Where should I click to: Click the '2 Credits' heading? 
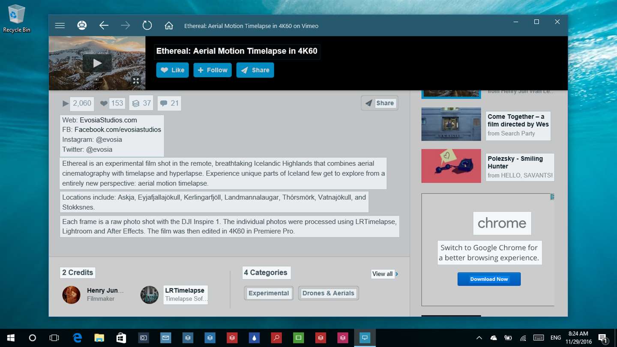point(78,272)
